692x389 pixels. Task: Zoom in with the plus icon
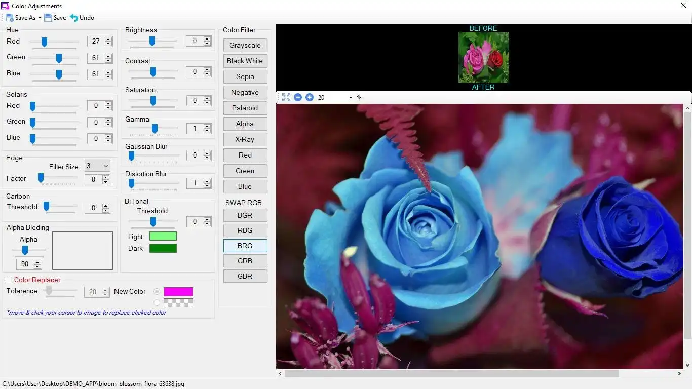(x=310, y=97)
